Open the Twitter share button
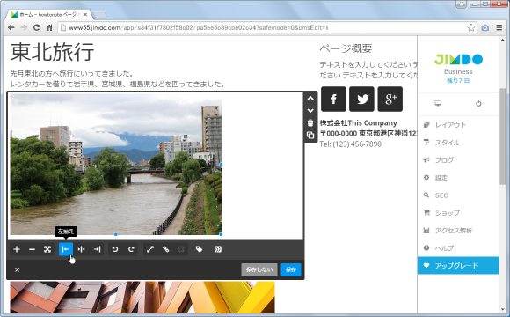This screenshot has width=510, height=317. click(x=361, y=99)
